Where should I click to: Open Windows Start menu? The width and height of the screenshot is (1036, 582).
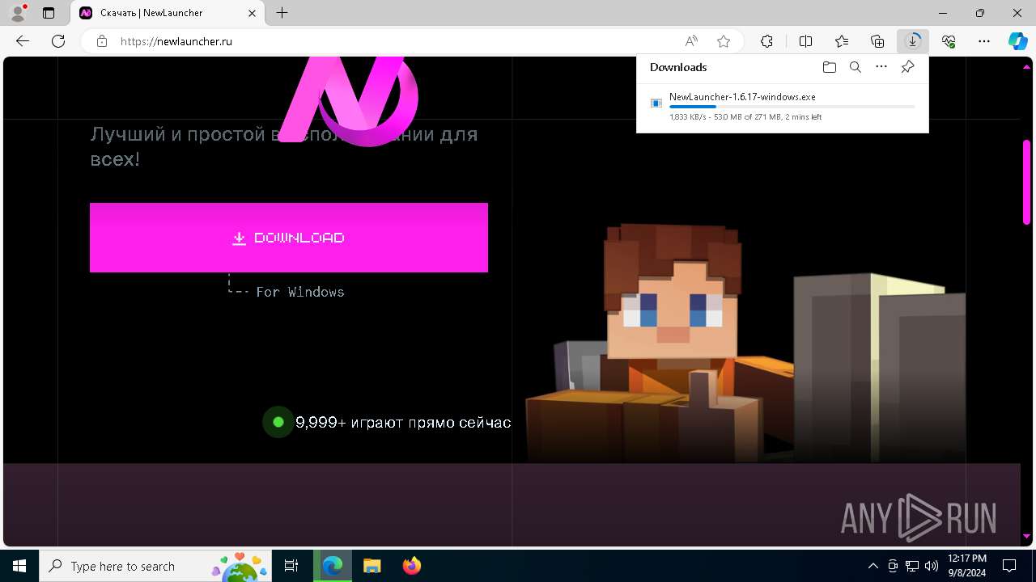pyautogui.click(x=19, y=566)
